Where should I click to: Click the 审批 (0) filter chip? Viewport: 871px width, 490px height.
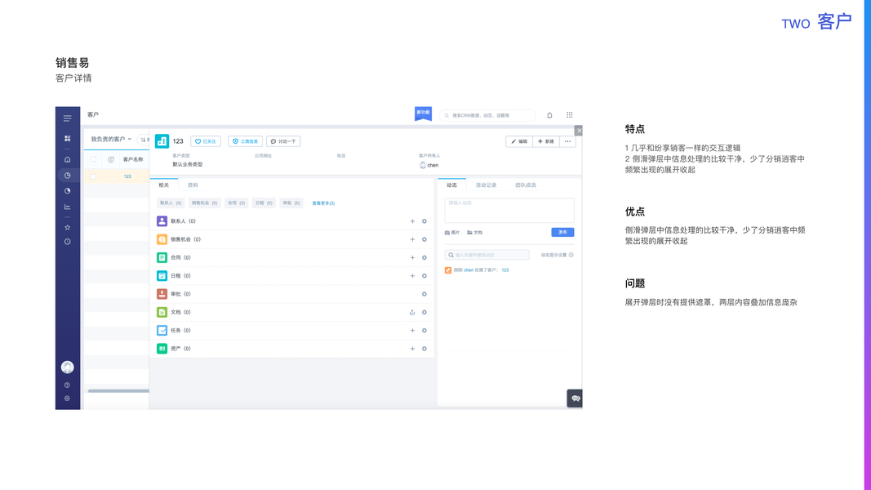click(291, 203)
